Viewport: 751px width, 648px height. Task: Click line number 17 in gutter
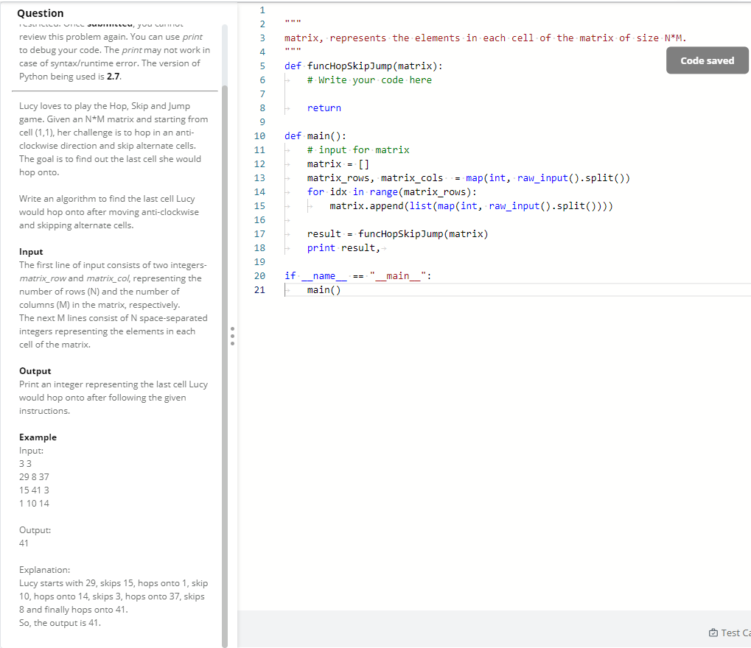(x=259, y=234)
